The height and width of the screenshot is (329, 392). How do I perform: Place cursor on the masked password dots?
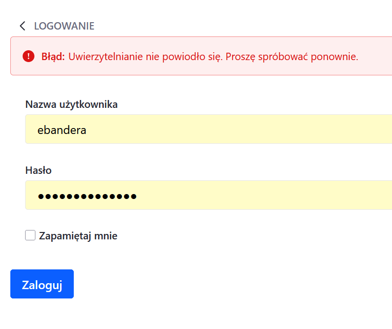coord(87,196)
